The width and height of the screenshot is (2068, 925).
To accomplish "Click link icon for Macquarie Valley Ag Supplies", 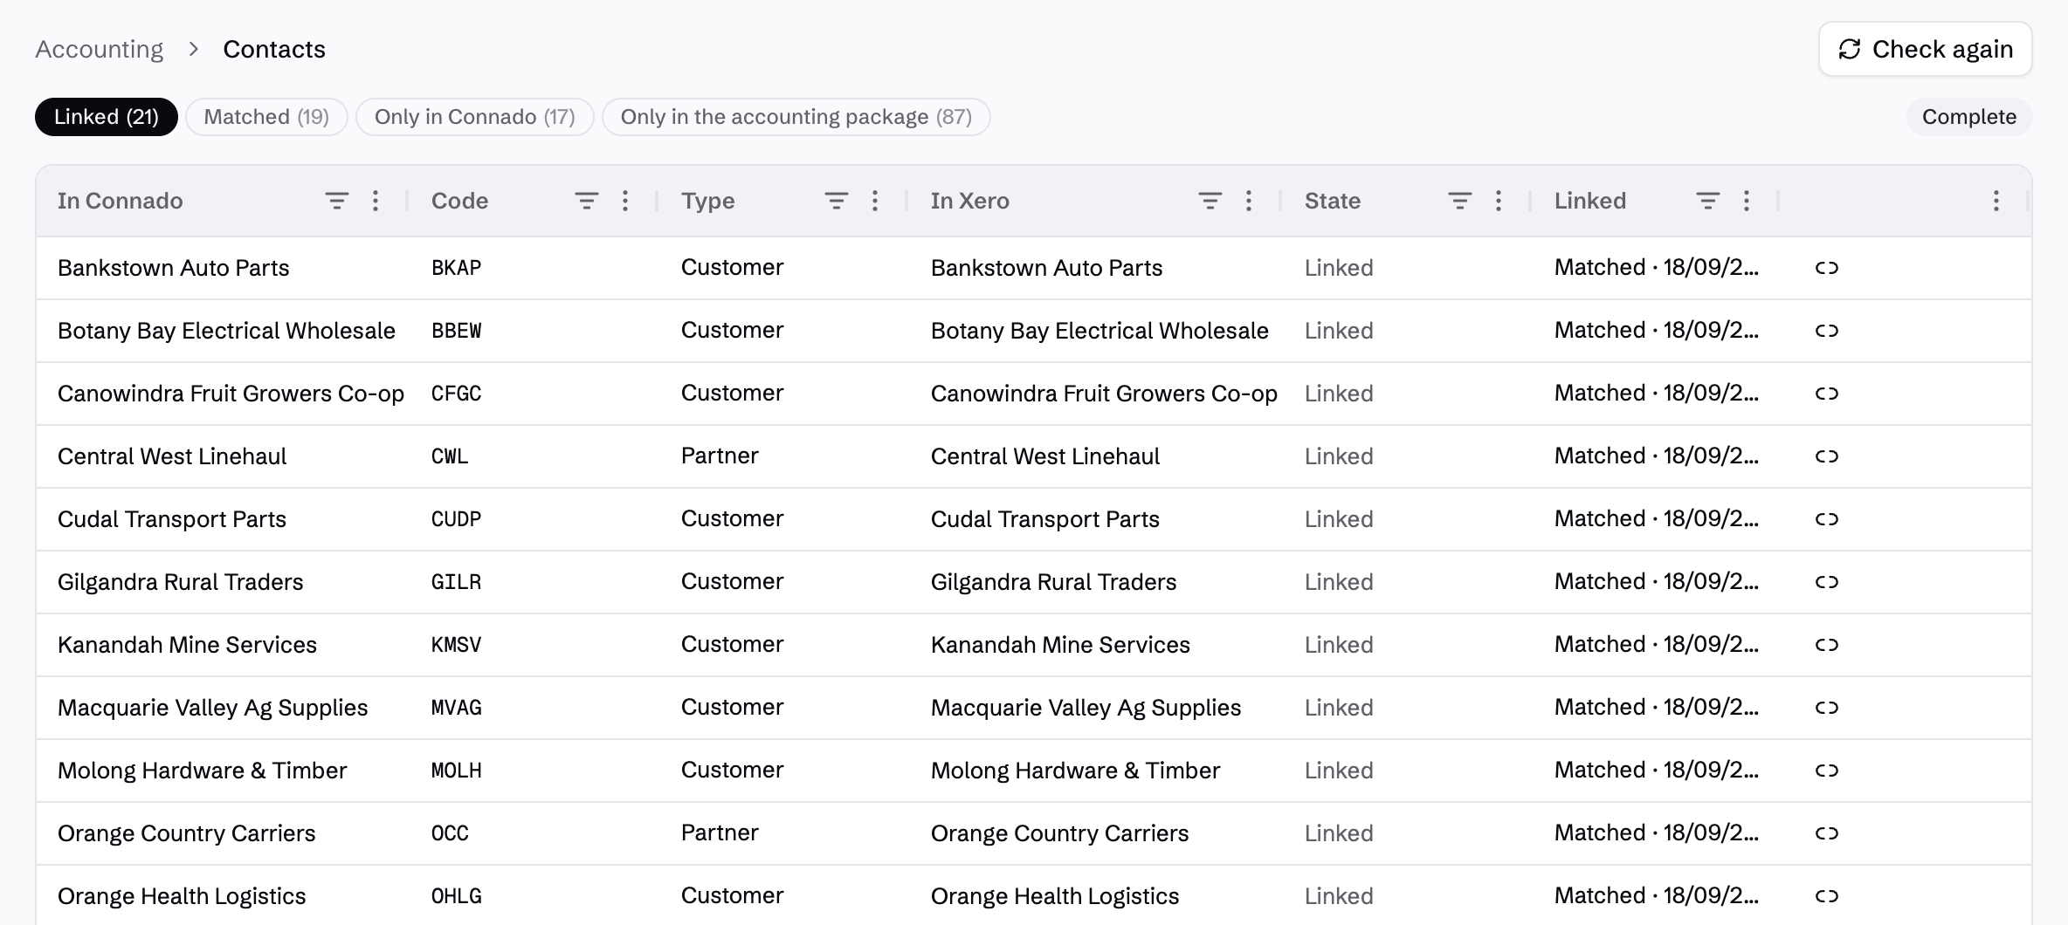I will coord(1827,708).
